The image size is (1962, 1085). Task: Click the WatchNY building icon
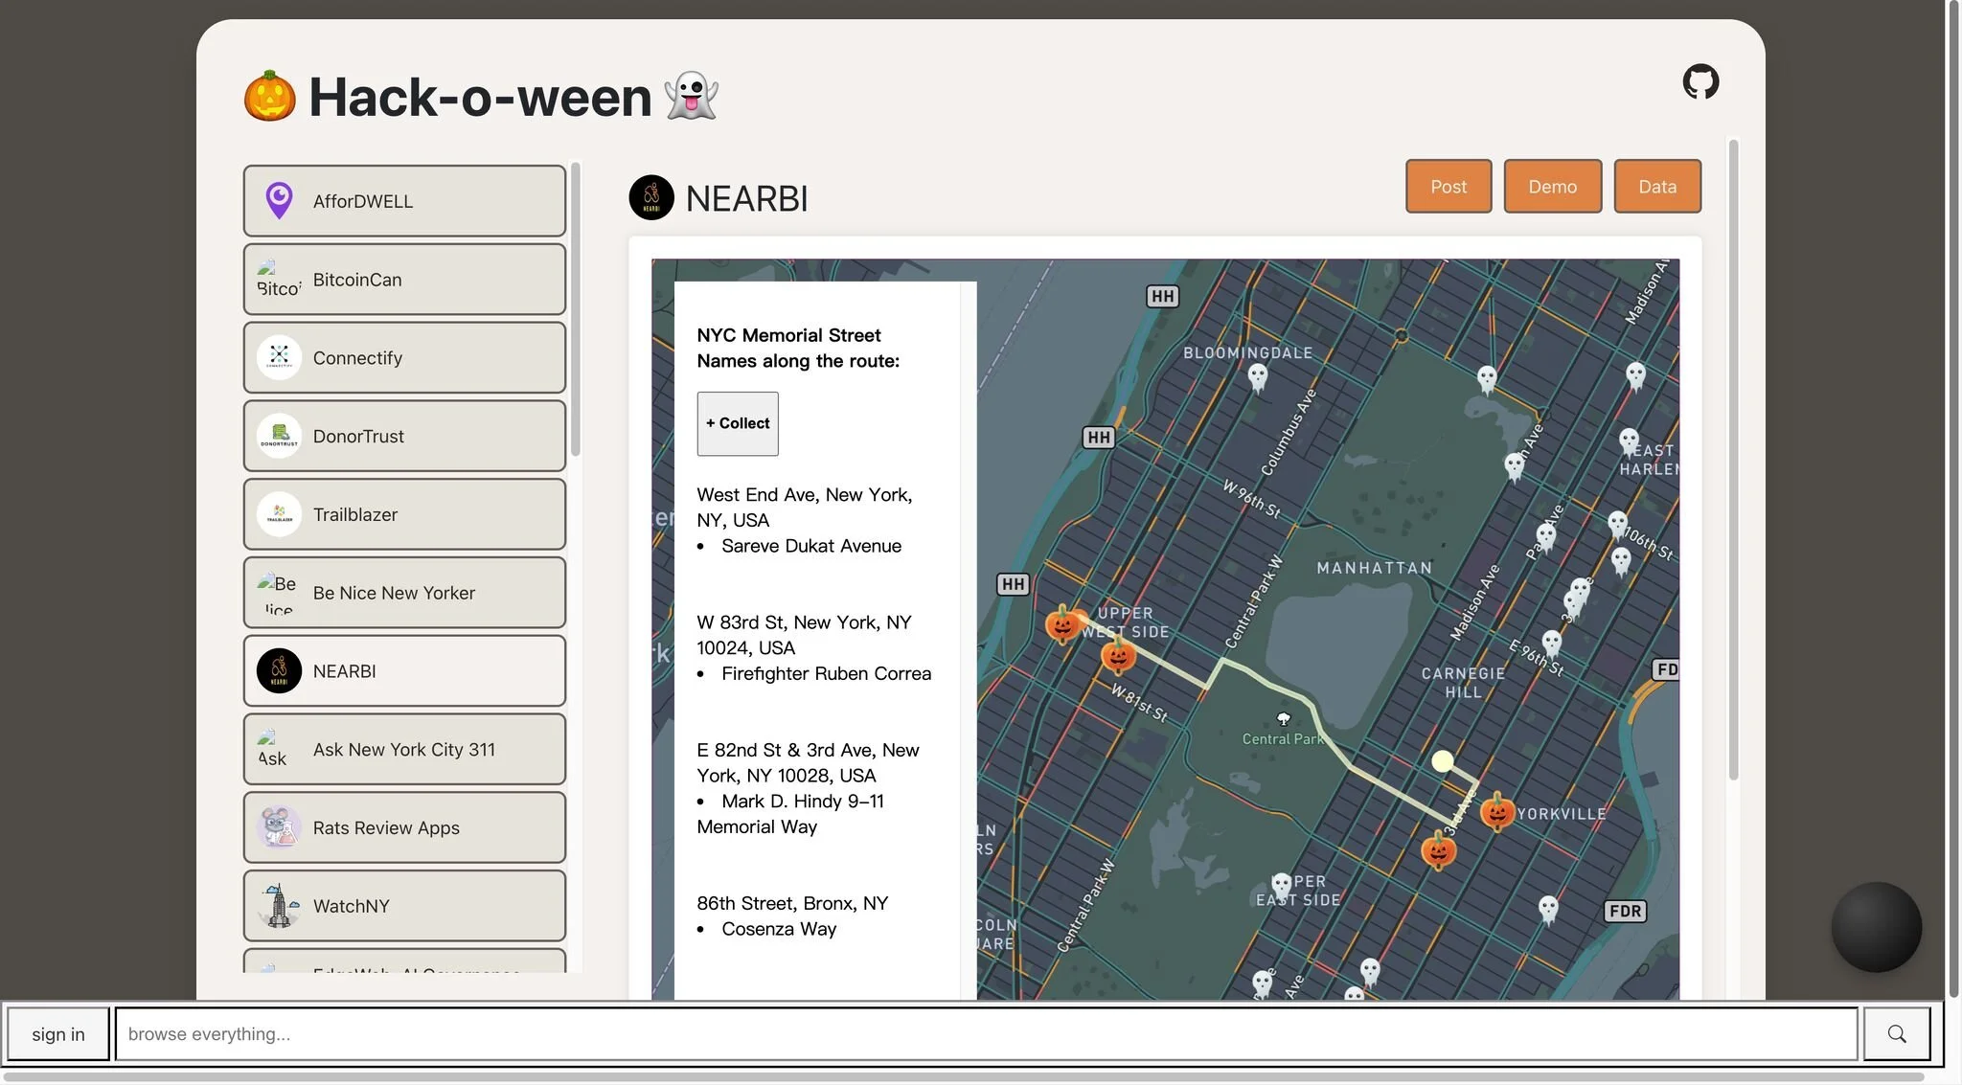[x=279, y=906]
